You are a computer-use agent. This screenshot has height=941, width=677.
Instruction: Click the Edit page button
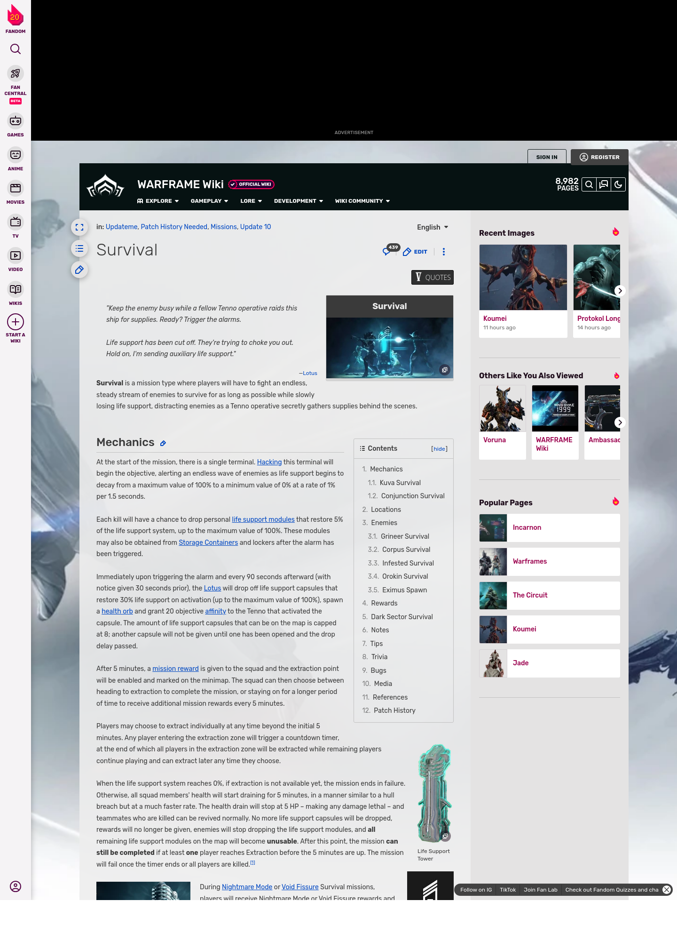415,252
